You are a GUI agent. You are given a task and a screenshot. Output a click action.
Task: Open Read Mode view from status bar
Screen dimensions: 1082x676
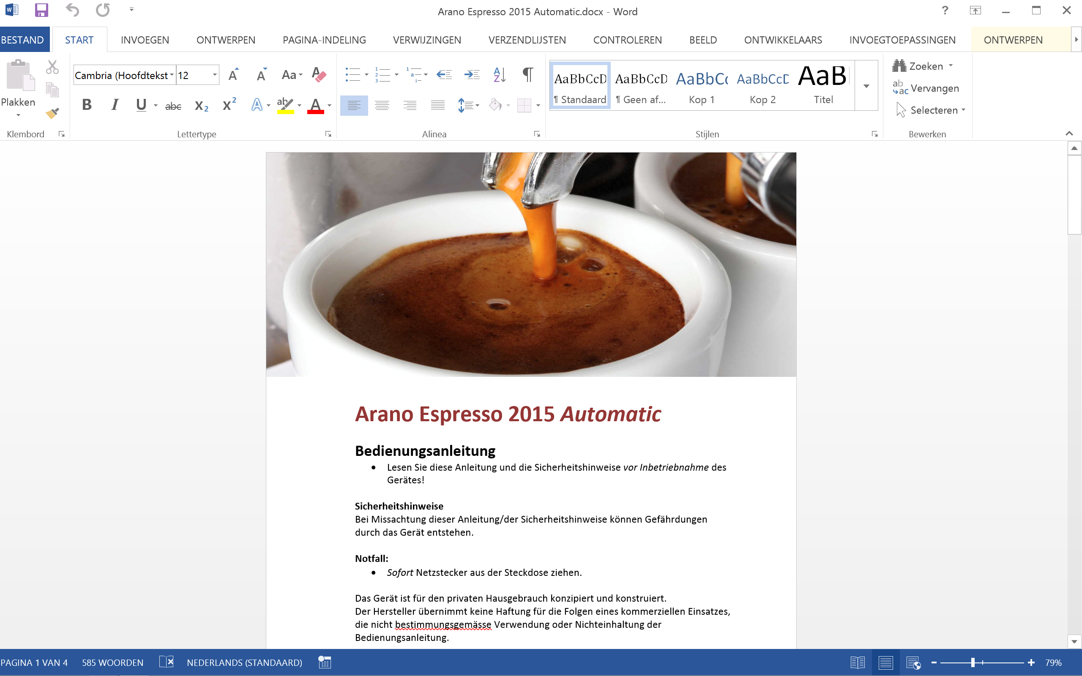click(x=858, y=662)
